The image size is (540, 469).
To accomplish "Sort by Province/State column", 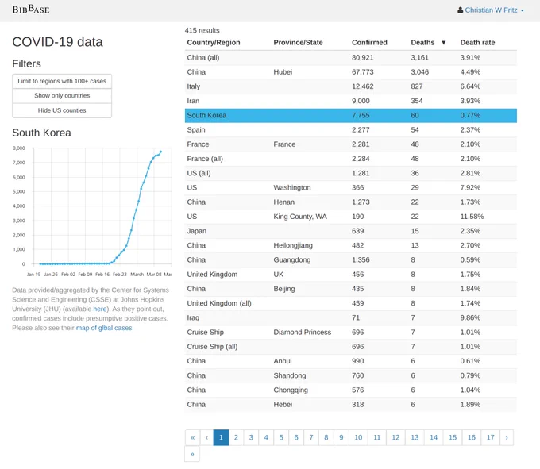I will pos(298,42).
